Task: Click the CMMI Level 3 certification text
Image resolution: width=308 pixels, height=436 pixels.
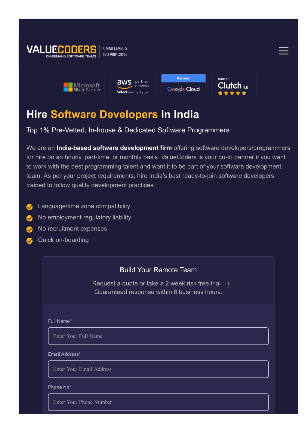Action: tap(115, 48)
